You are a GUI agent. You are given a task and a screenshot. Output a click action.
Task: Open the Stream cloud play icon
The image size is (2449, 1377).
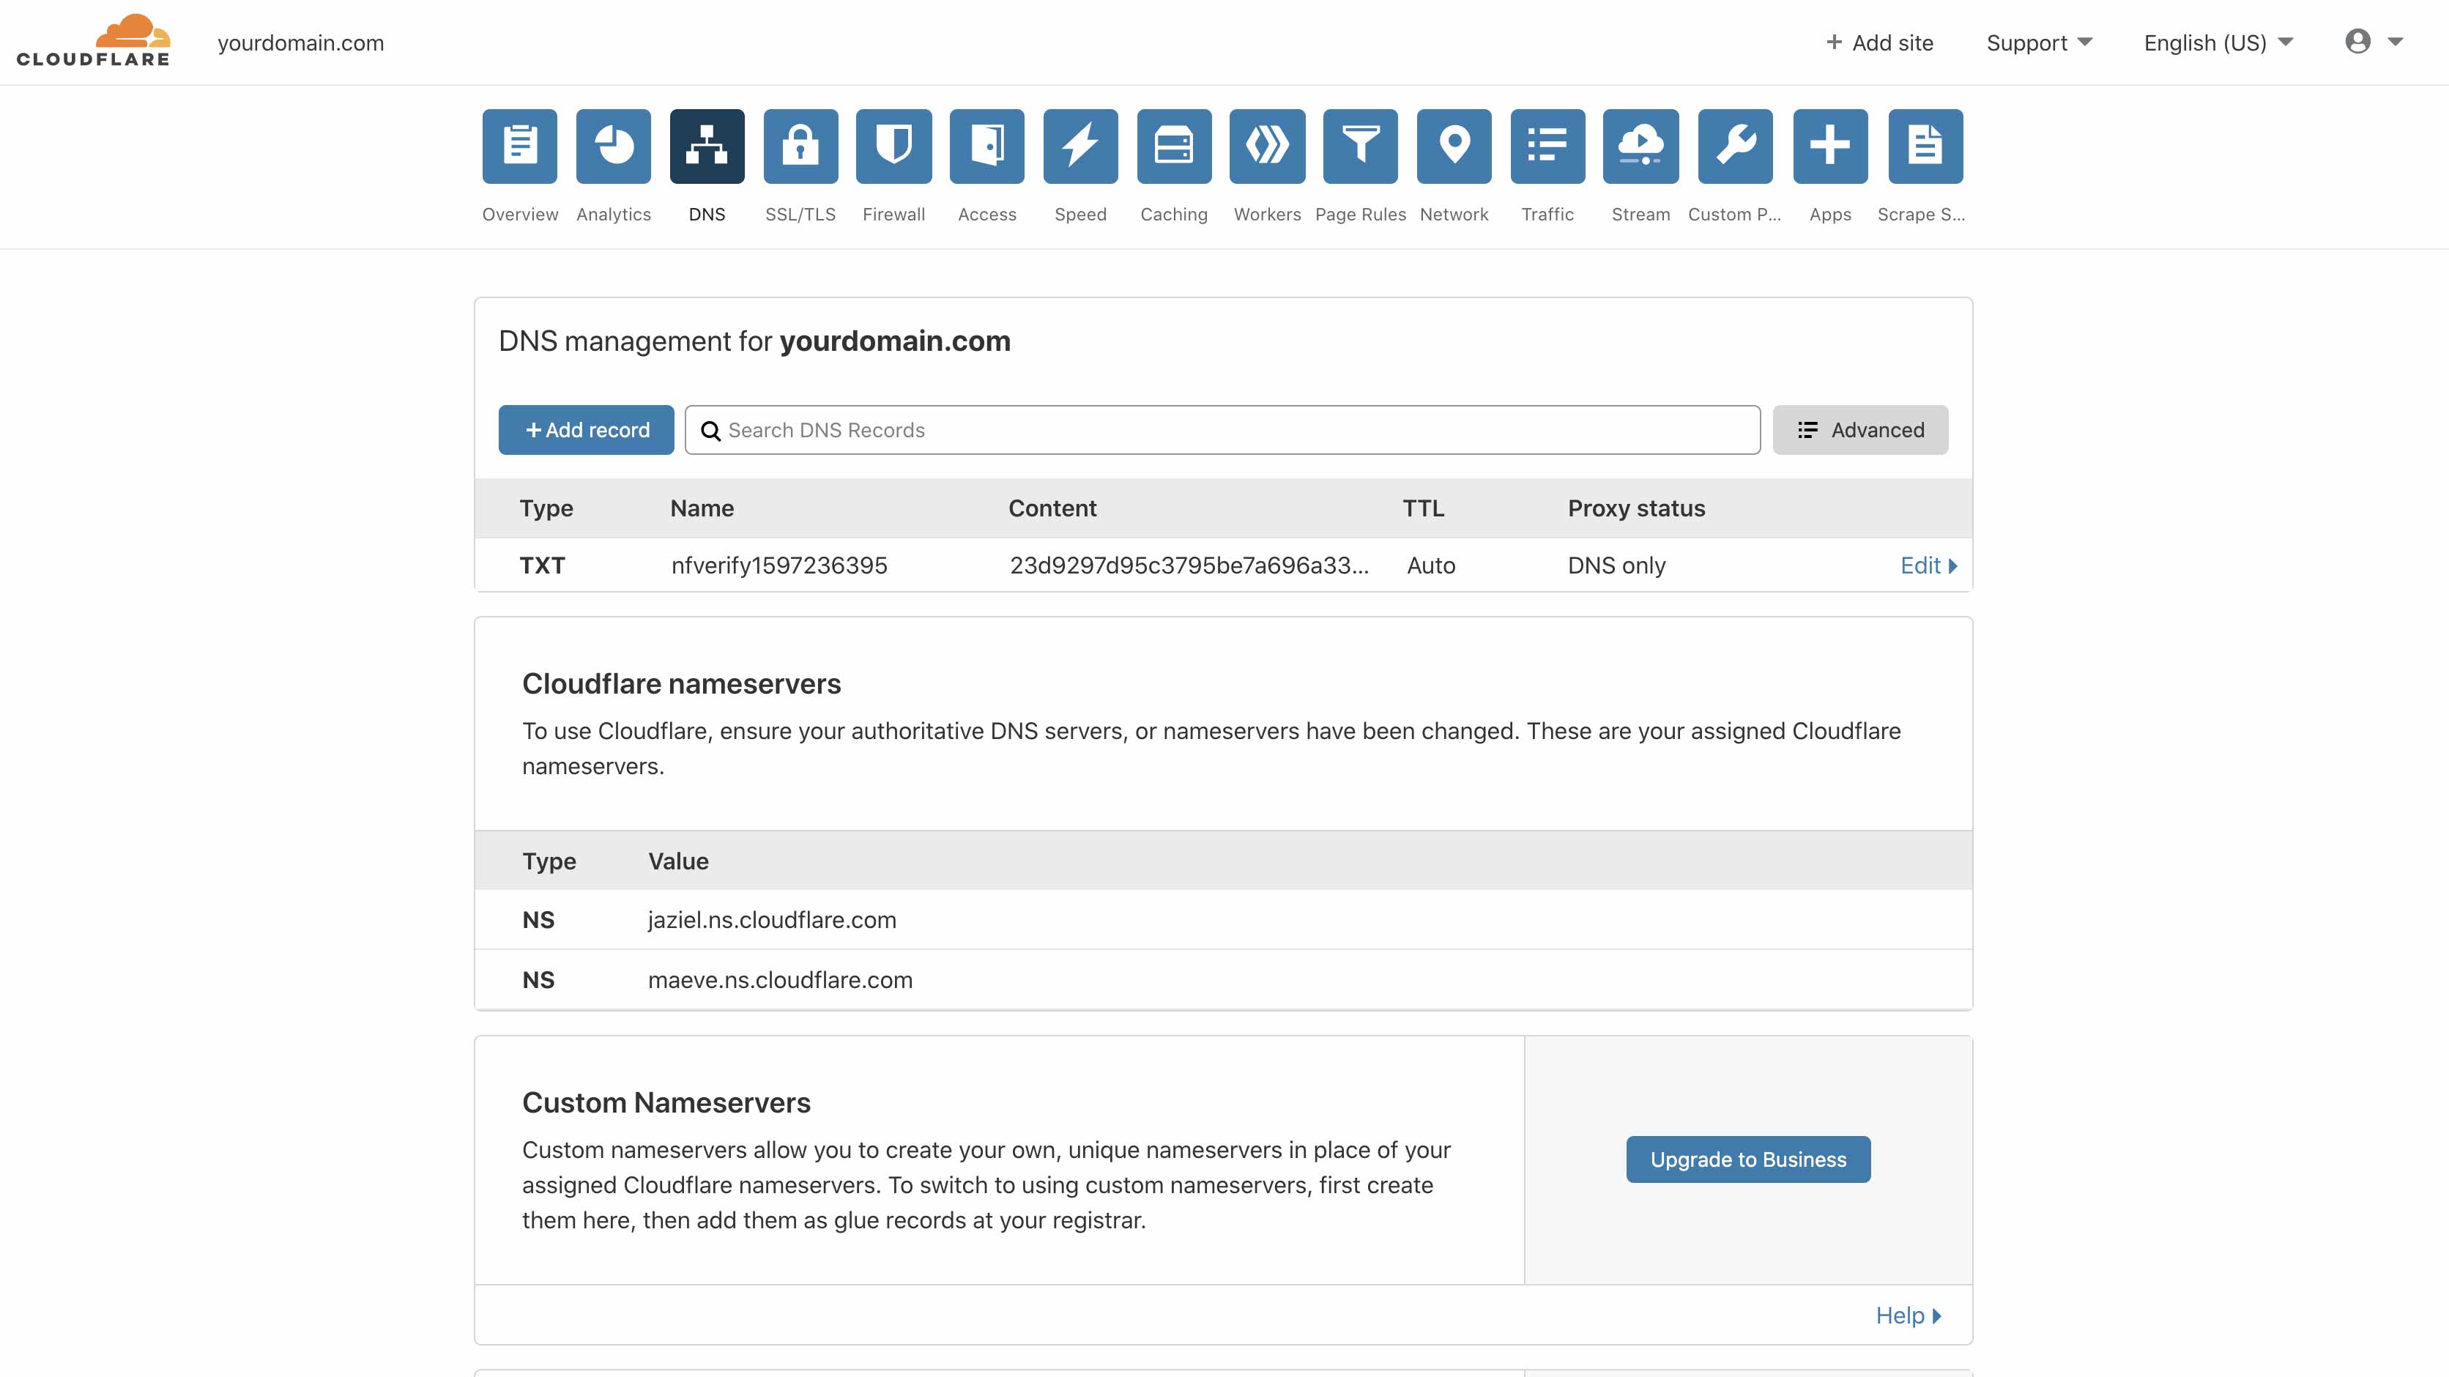1641,146
